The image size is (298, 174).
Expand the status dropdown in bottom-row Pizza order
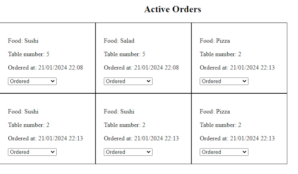pos(224,152)
